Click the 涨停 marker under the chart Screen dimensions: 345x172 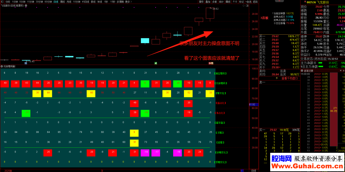pyautogui.click(x=211, y=63)
